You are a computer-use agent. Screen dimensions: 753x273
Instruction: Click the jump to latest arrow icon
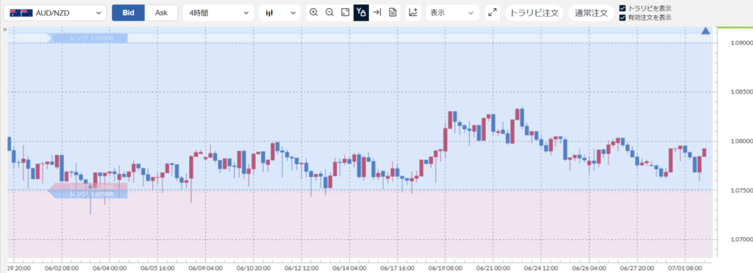[377, 13]
